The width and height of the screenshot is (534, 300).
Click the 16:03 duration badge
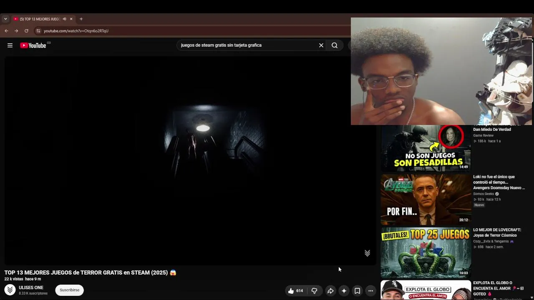463,273
